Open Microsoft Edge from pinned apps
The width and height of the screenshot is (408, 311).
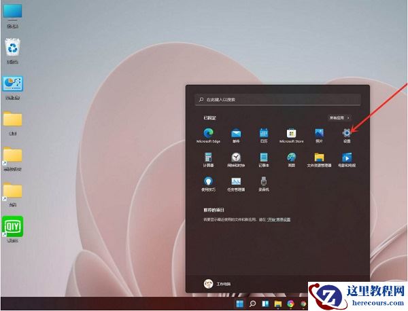click(x=209, y=135)
